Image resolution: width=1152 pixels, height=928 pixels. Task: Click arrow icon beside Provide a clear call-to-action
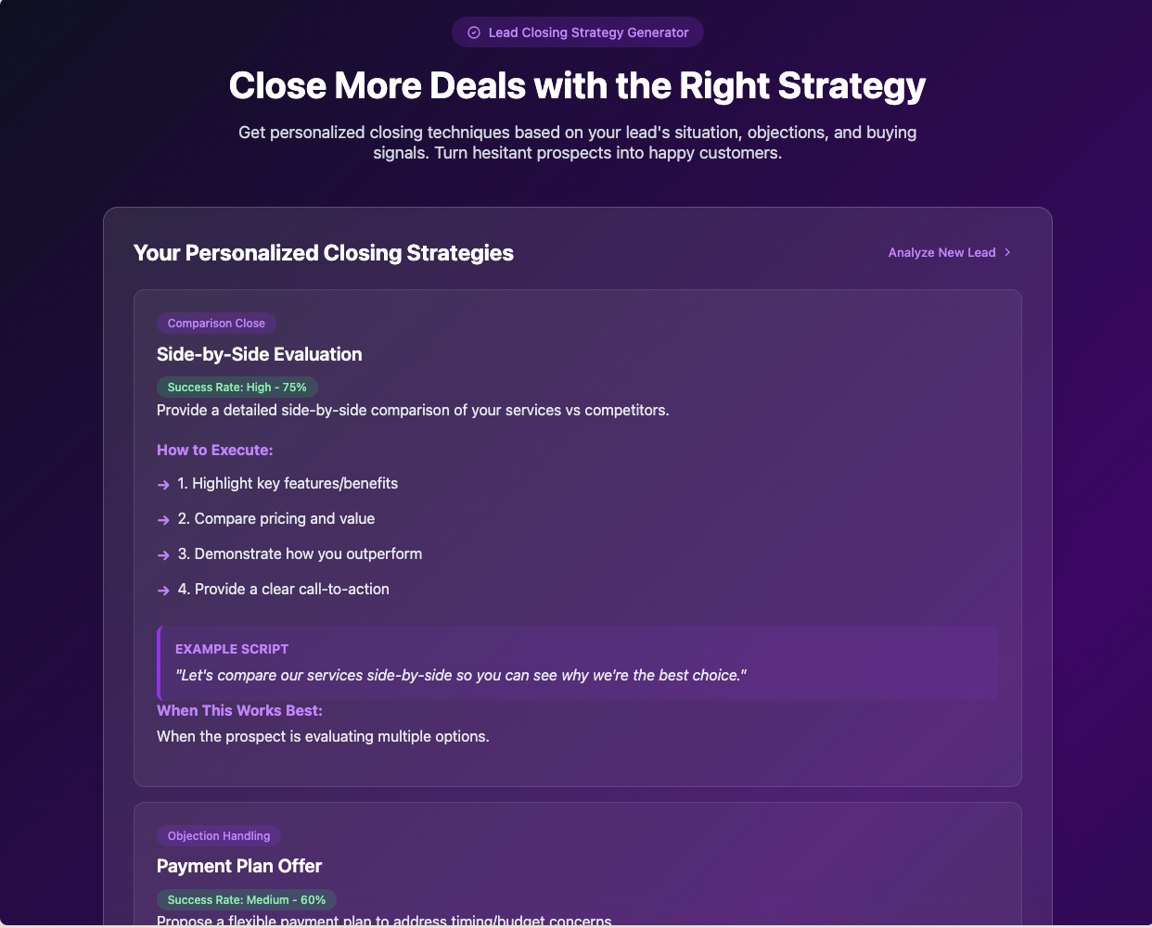coord(163,591)
